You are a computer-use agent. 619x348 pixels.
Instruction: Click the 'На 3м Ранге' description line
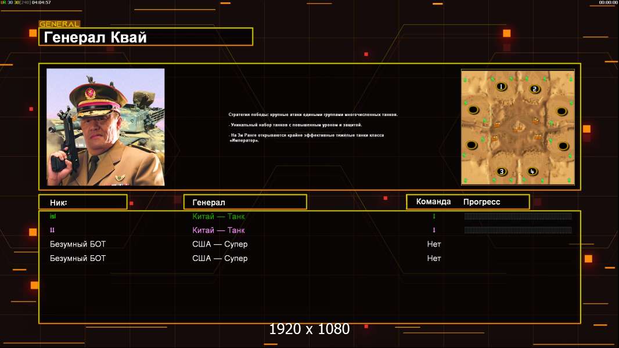click(x=307, y=137)
